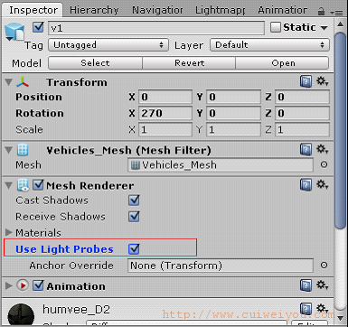The image size is (348, 327).
Task: Click the Model Revert button
Action: [x=189, y=63]
